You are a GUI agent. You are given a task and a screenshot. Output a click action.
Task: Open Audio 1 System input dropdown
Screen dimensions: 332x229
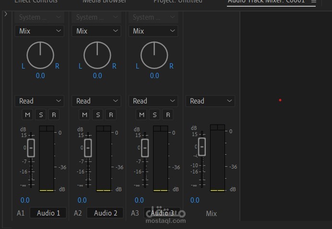pos(39,17)
